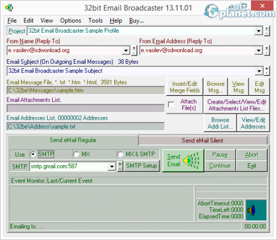Screen dimensions: 277x240
Task: Click the Exit button
Action: coord(252,166)
